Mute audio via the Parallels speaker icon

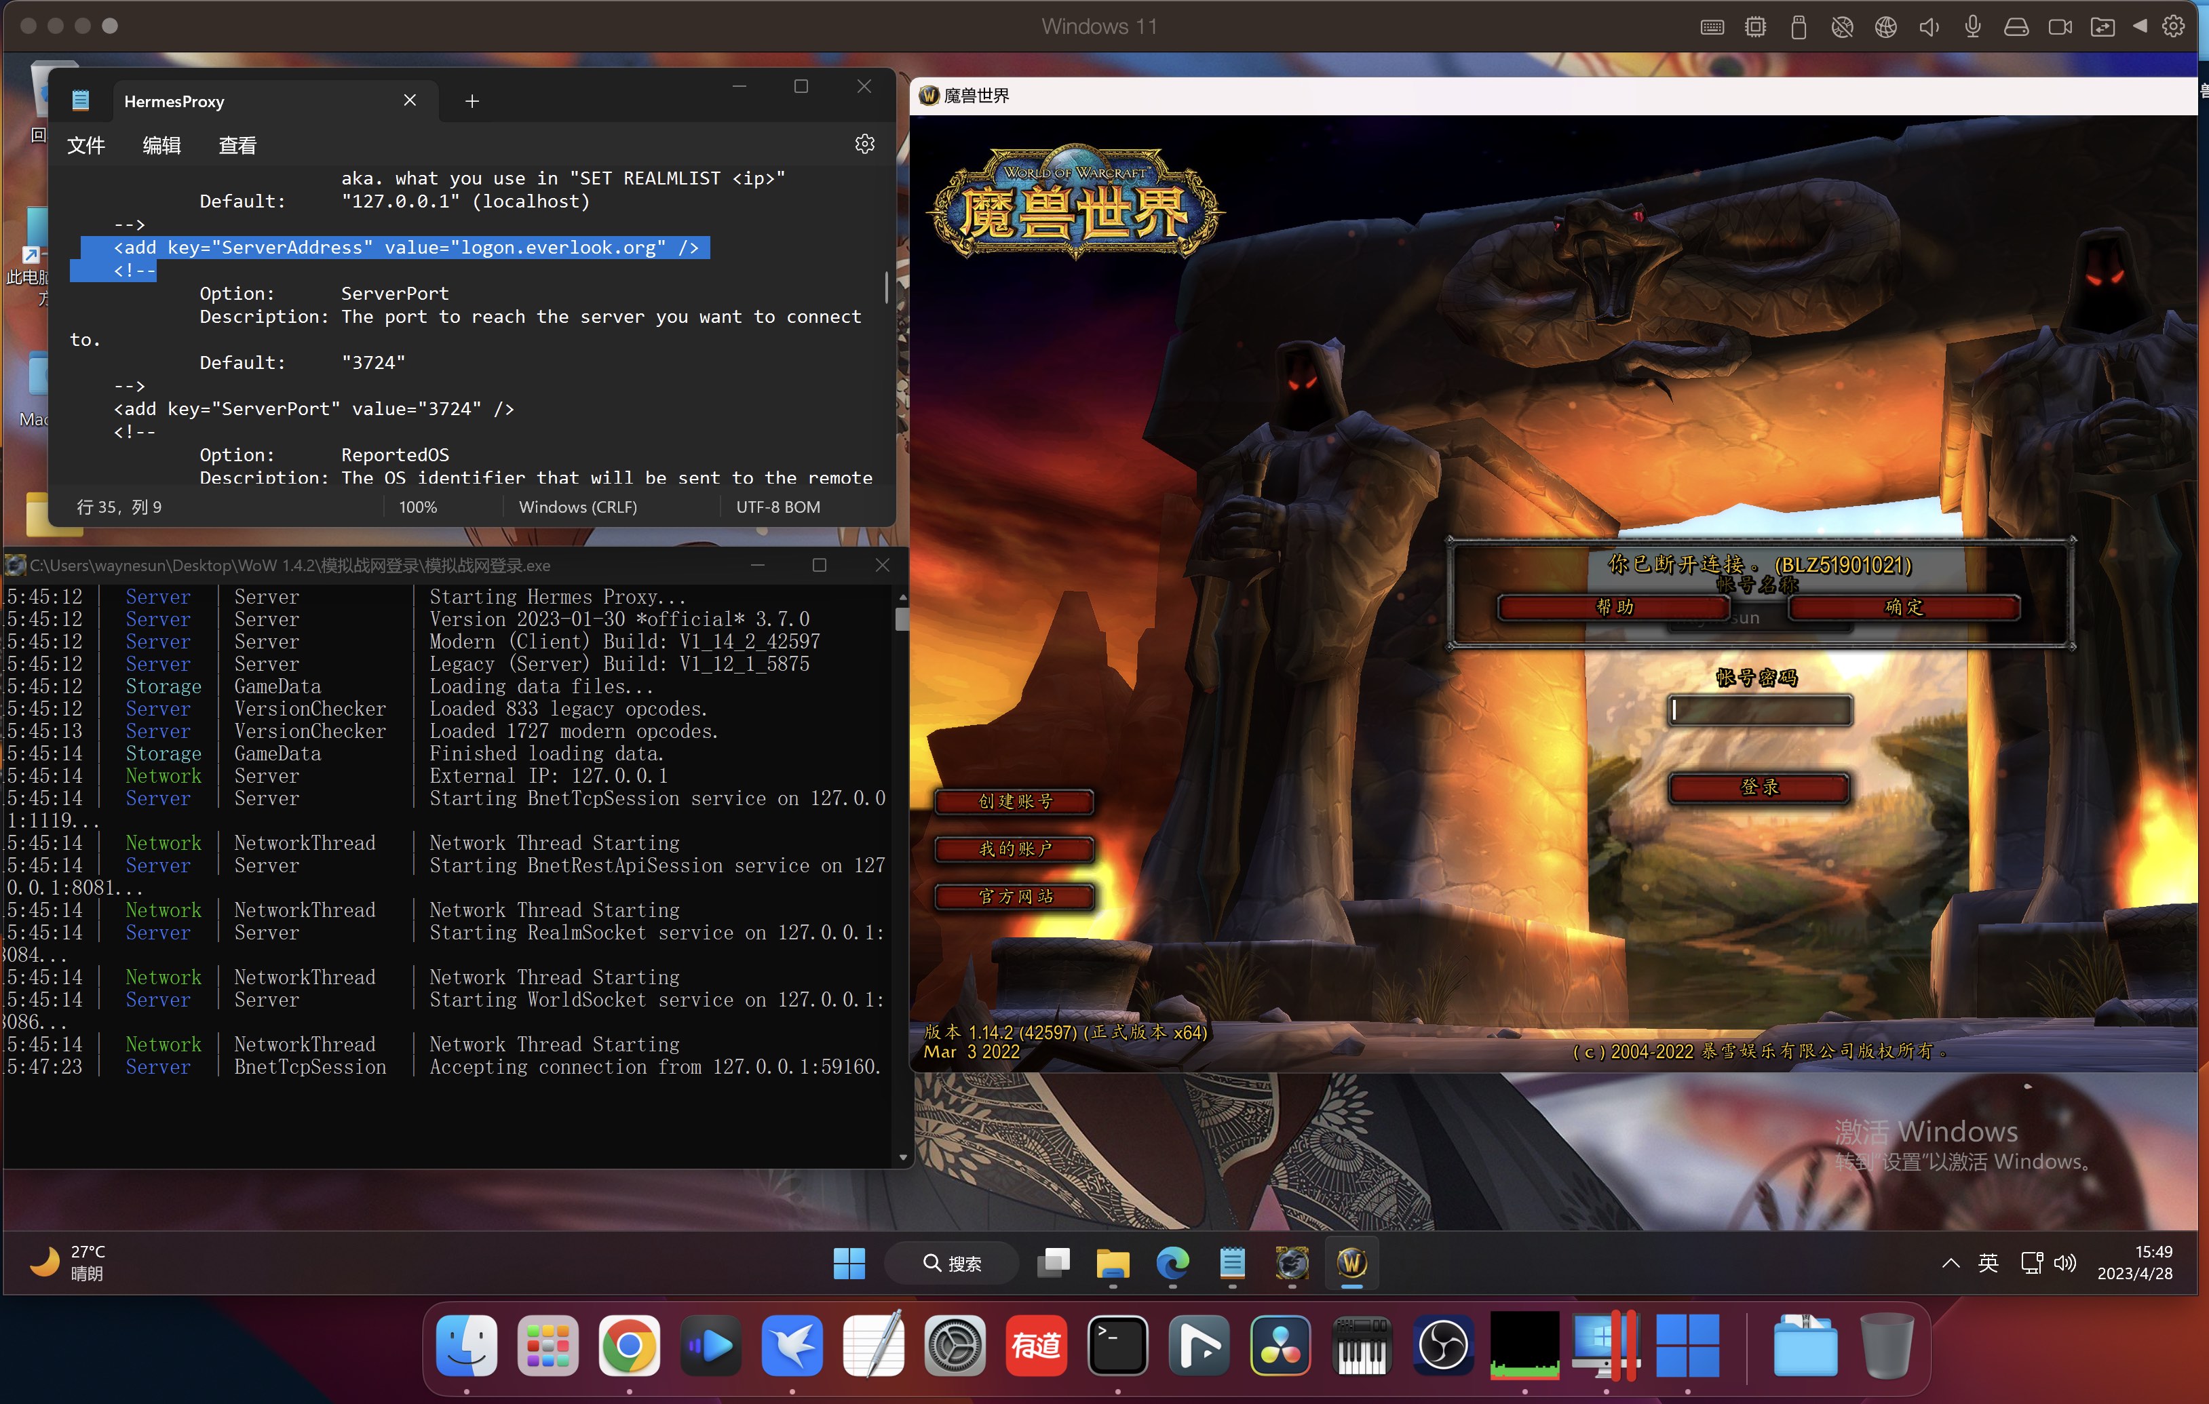(1927, 26)
